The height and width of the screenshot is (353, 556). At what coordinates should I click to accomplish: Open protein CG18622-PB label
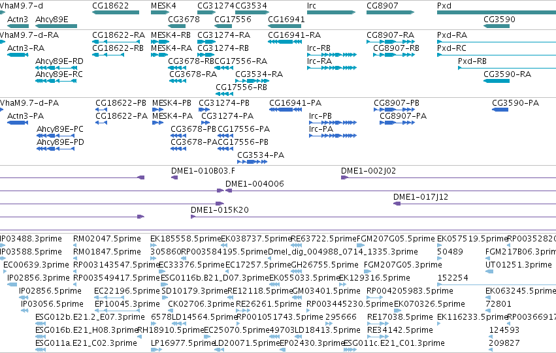[121, 103]
